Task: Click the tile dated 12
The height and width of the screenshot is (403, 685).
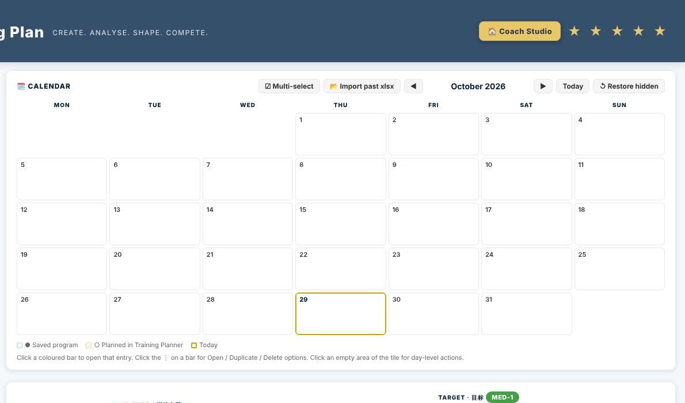Action: 62,224
